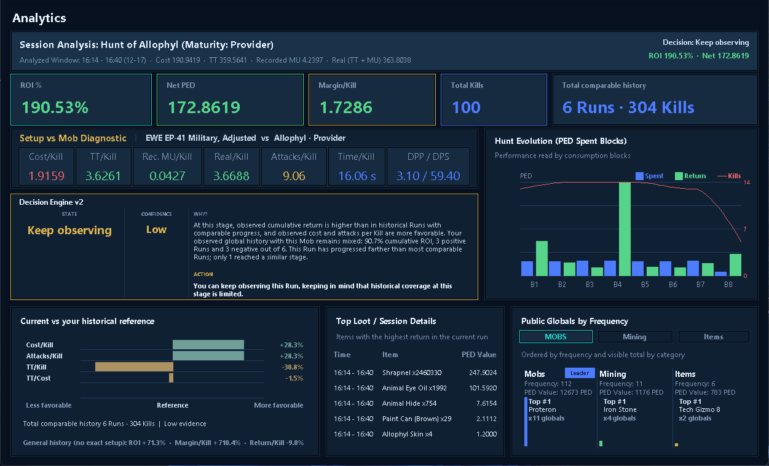Click the Session Analysis Hunt of Allophyl heading

pyautogui.click(x=146, y=45)
